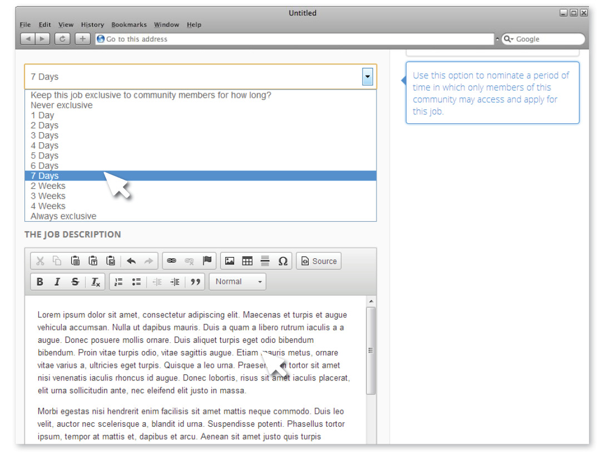The width and height of the screenshot is (609, 455).
Task: Open the special character Omega icon
Action: [x=283, y=261]
